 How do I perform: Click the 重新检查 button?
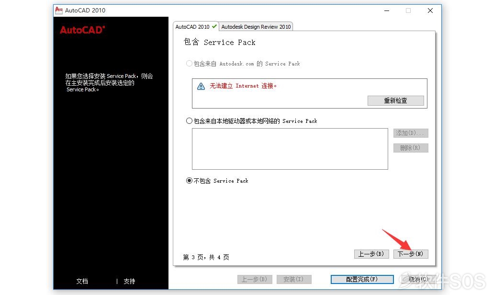[x=395, y=100]
